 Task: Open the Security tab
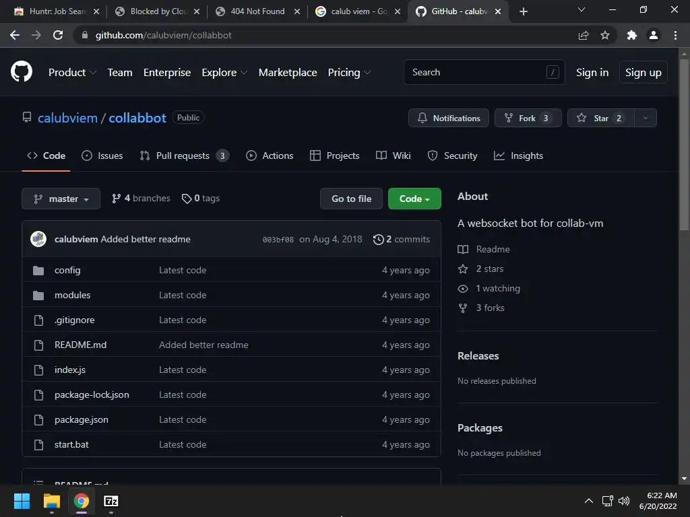click(452, 156)
